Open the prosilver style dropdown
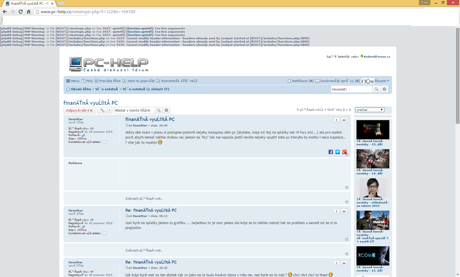Screen dimensions: 460x277 click(x=370, y=110)
